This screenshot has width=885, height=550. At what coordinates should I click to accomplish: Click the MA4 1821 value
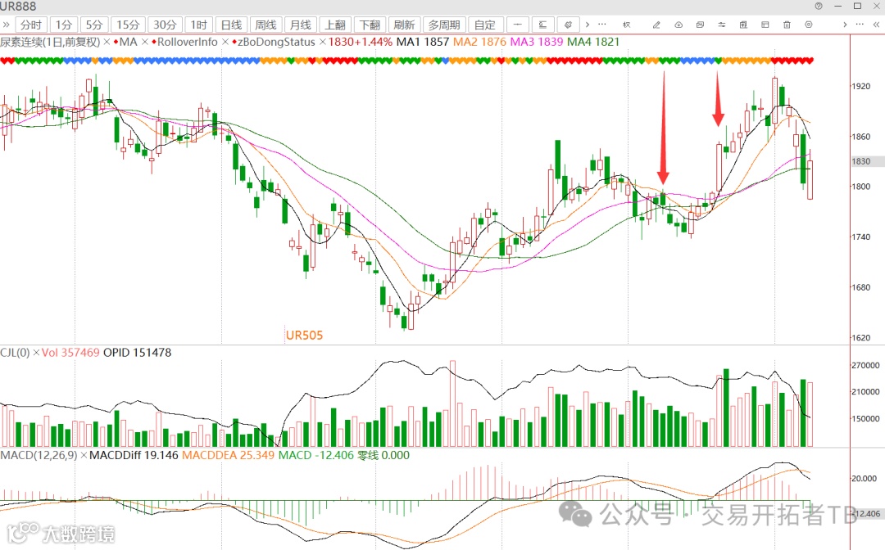[x=593, y=43]
